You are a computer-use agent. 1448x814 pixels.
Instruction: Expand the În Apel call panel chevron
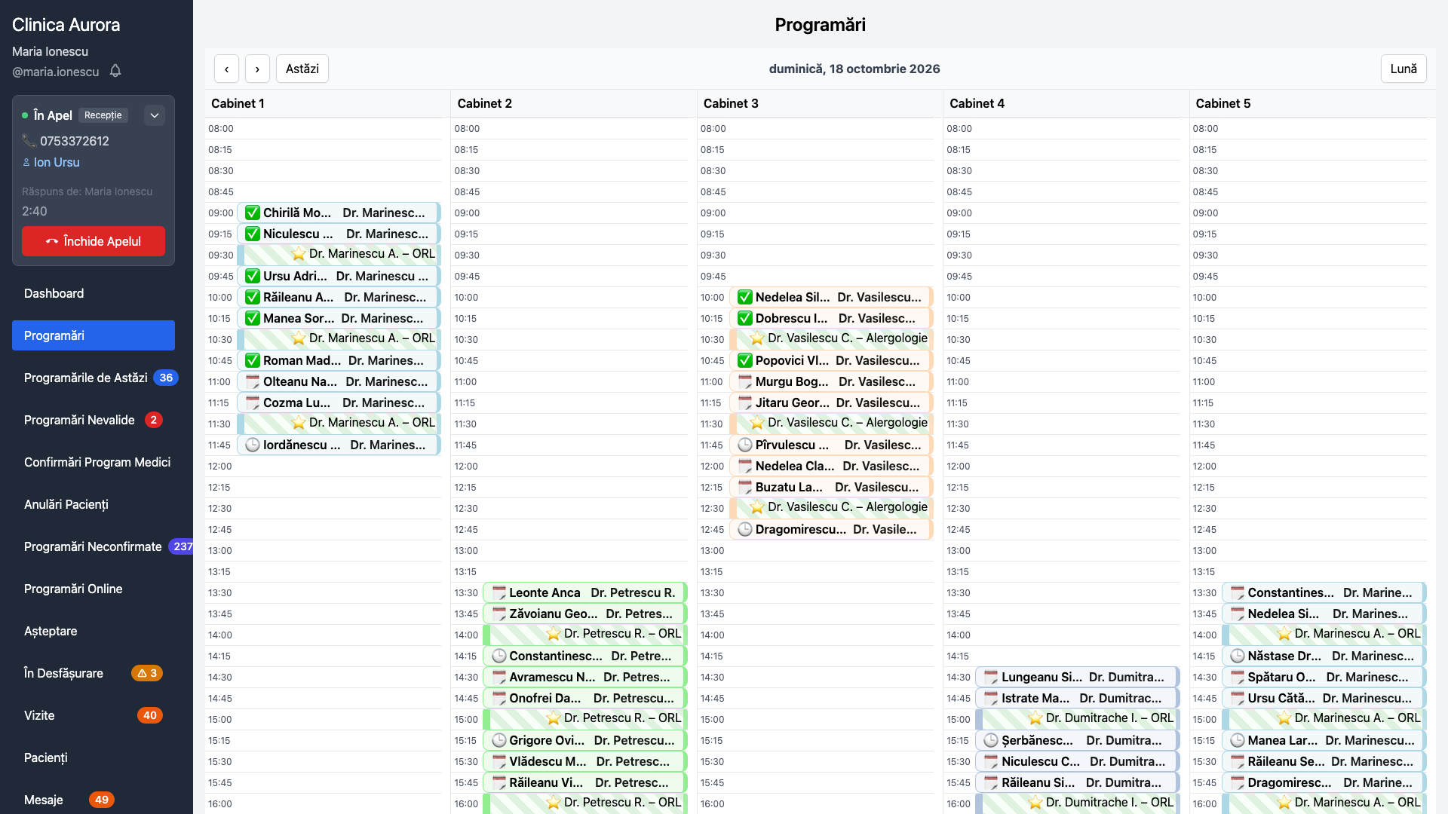point(155,115)
